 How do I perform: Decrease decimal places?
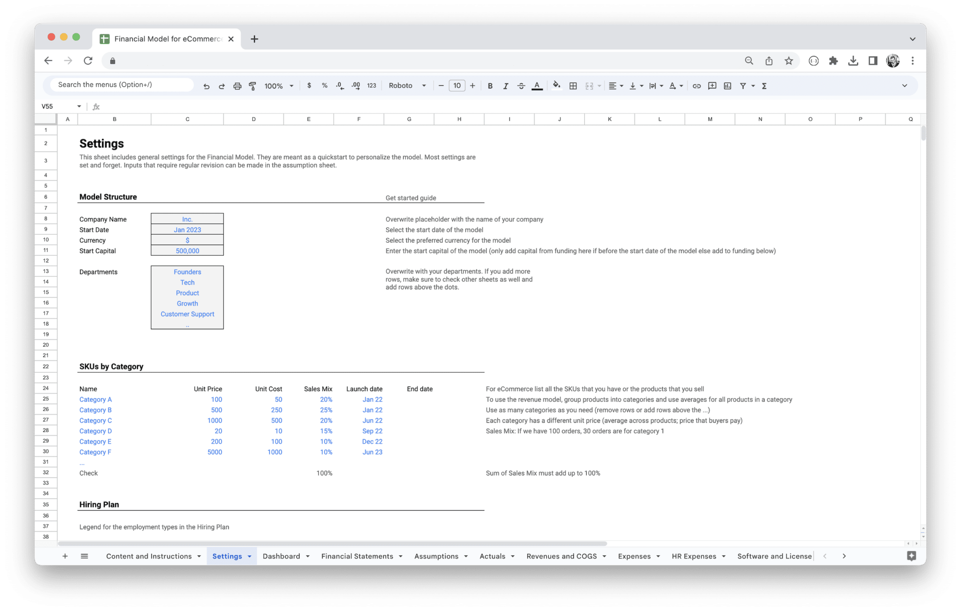[339, 85]
